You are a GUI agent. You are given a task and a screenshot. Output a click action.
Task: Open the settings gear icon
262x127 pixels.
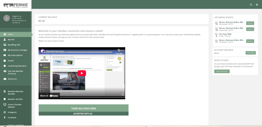[257, 5]
